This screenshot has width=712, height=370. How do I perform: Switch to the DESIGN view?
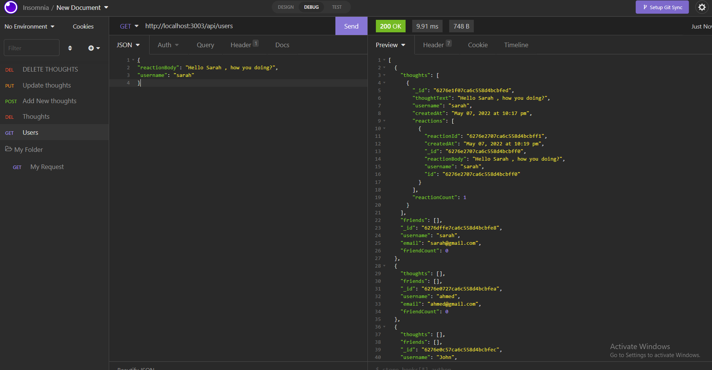pyautogui.click(x=286, y=7)
